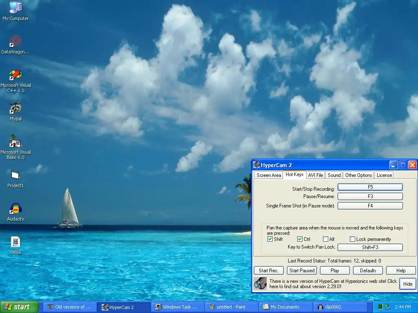Select the Project1 desktop file icon
Image resolution: width=418 pixels, height=313 pixels.
[15, 175]
